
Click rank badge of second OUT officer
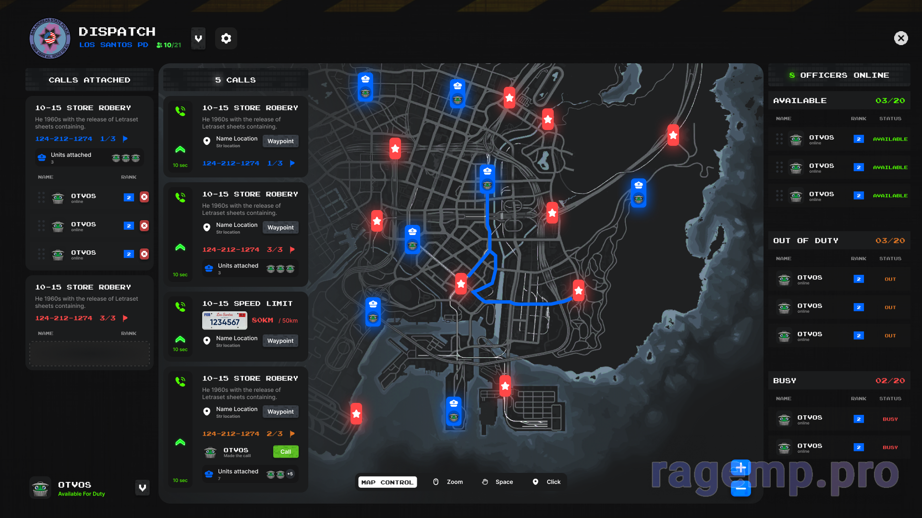click(859, 307)
